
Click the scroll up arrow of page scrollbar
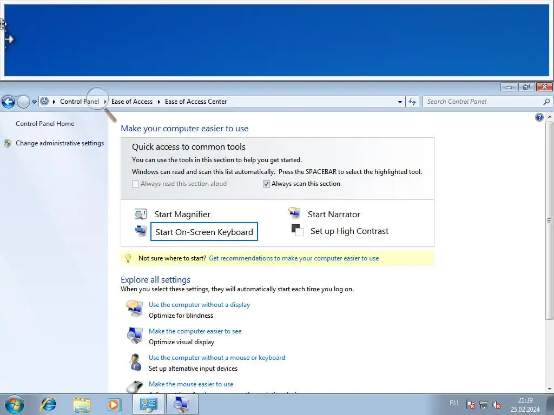[x=550, y=117]
